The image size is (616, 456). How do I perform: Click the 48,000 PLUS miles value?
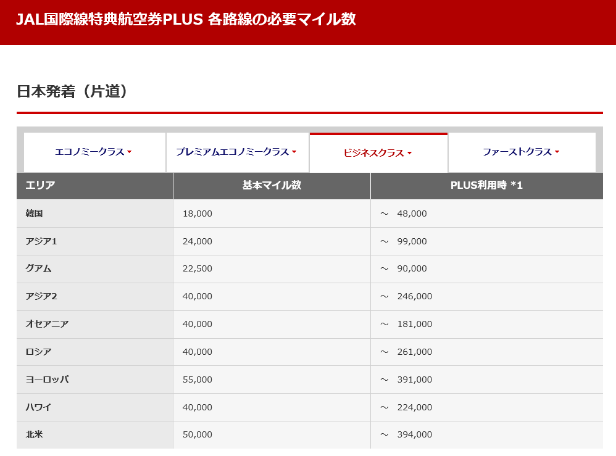(x=412, y=213)
